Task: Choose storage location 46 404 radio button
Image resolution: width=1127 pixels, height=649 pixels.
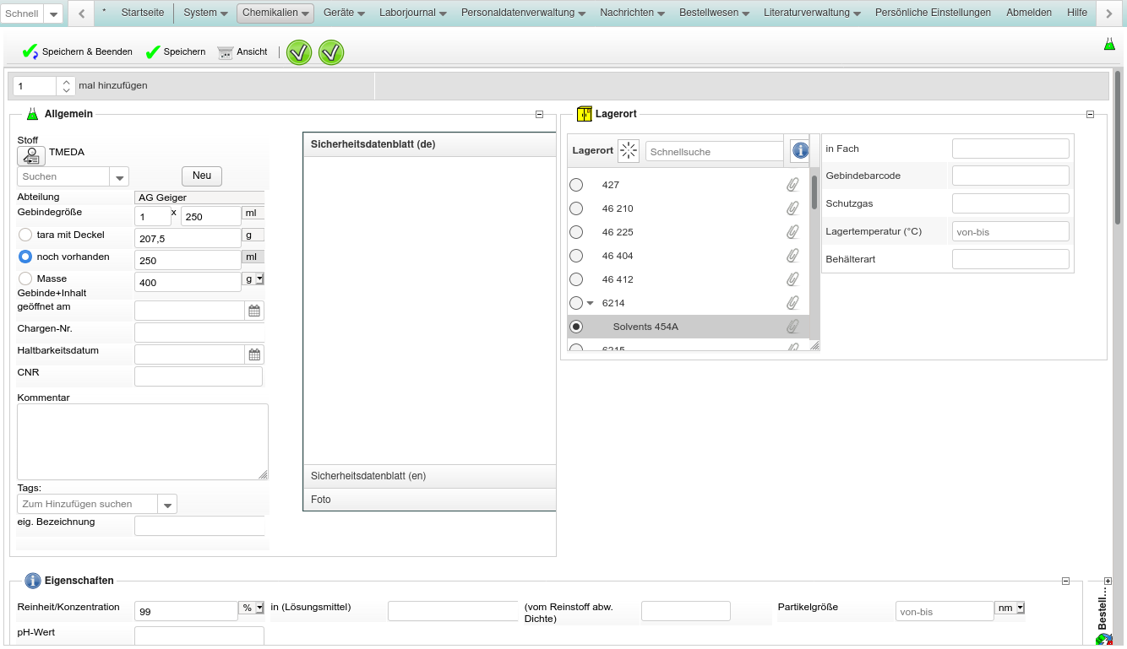Action: pos(576,256)
